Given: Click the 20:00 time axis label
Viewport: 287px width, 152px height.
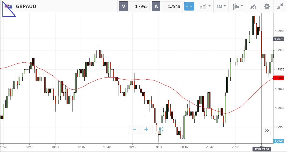Looking at the screenshot, I should (x=158, y=147).
